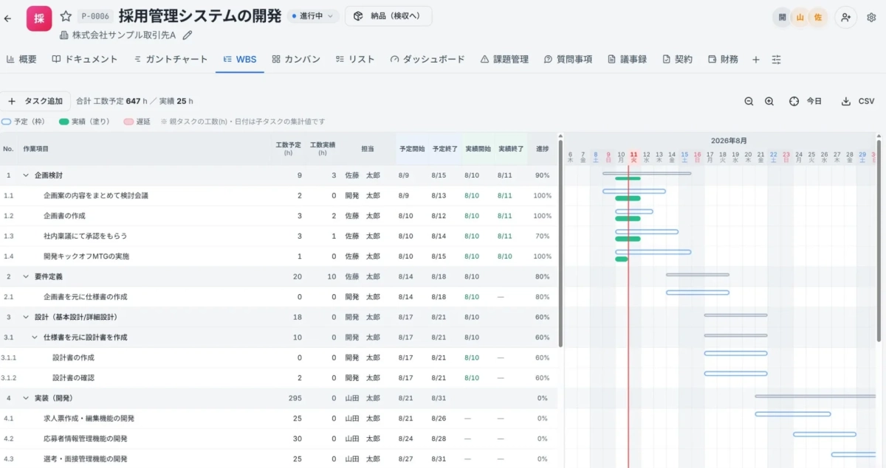This screenshot has height=468, width=886.
Task: Collapse the 実装（開発） task group
Action: [26, 398]
